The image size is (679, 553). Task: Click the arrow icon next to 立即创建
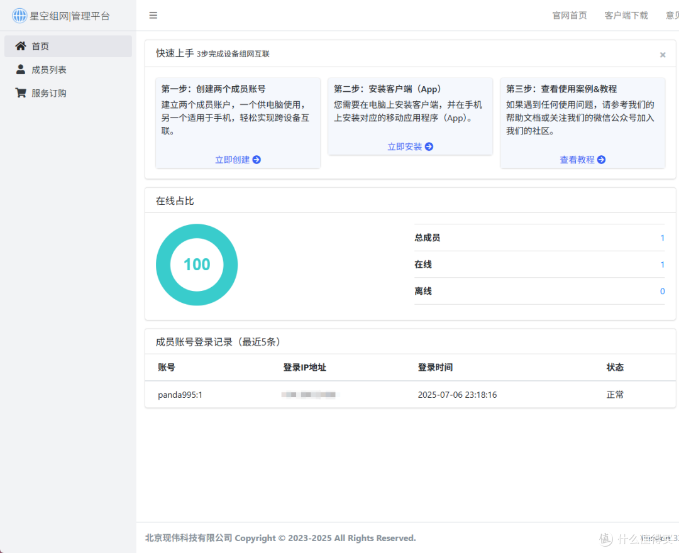pyautogui.click(x=257, y=160)
